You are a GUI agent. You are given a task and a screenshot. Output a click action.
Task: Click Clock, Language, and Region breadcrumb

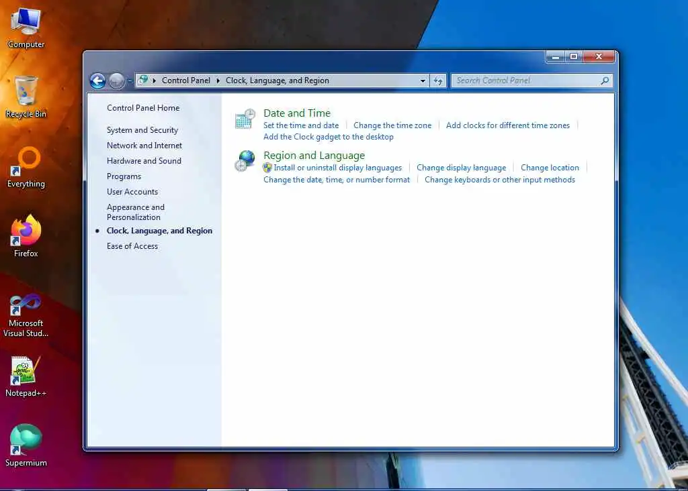[277, 80]
